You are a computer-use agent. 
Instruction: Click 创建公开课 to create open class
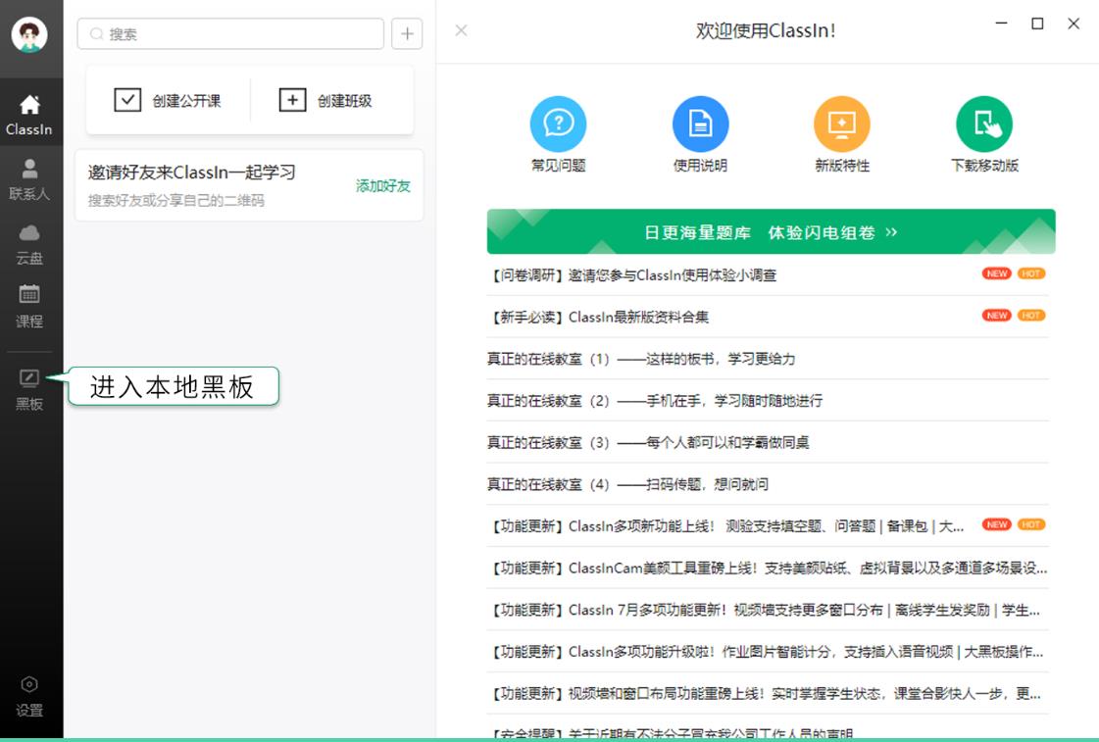[168, 100]
